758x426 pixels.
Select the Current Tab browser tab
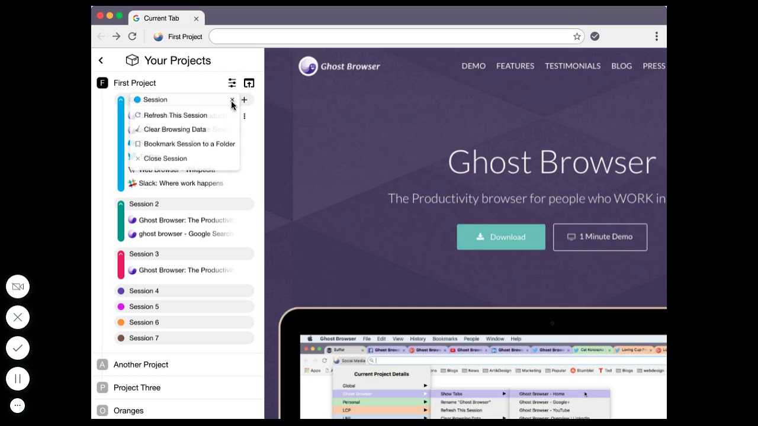[x=166, y=18]
